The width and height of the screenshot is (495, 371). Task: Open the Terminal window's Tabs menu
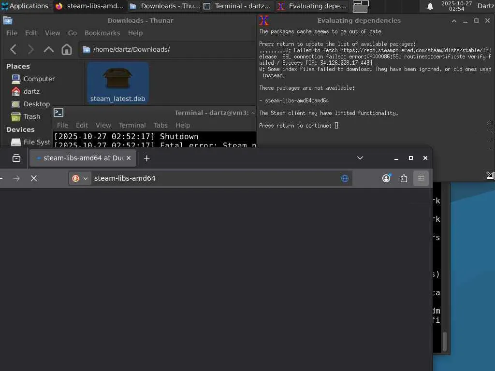point(160,125)
